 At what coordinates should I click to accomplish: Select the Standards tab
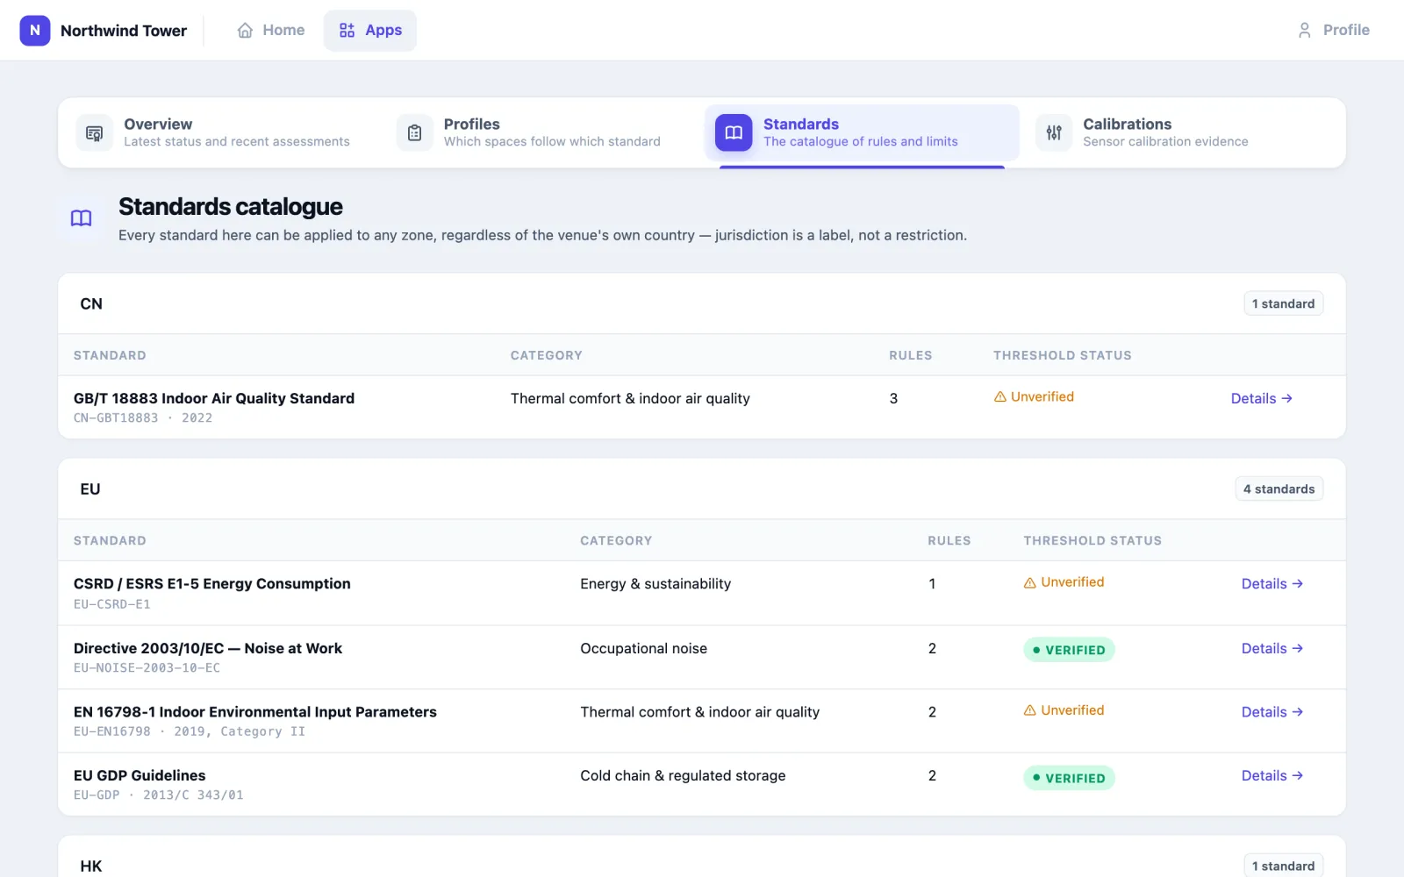pyautogui.click(x=862, y=132)
